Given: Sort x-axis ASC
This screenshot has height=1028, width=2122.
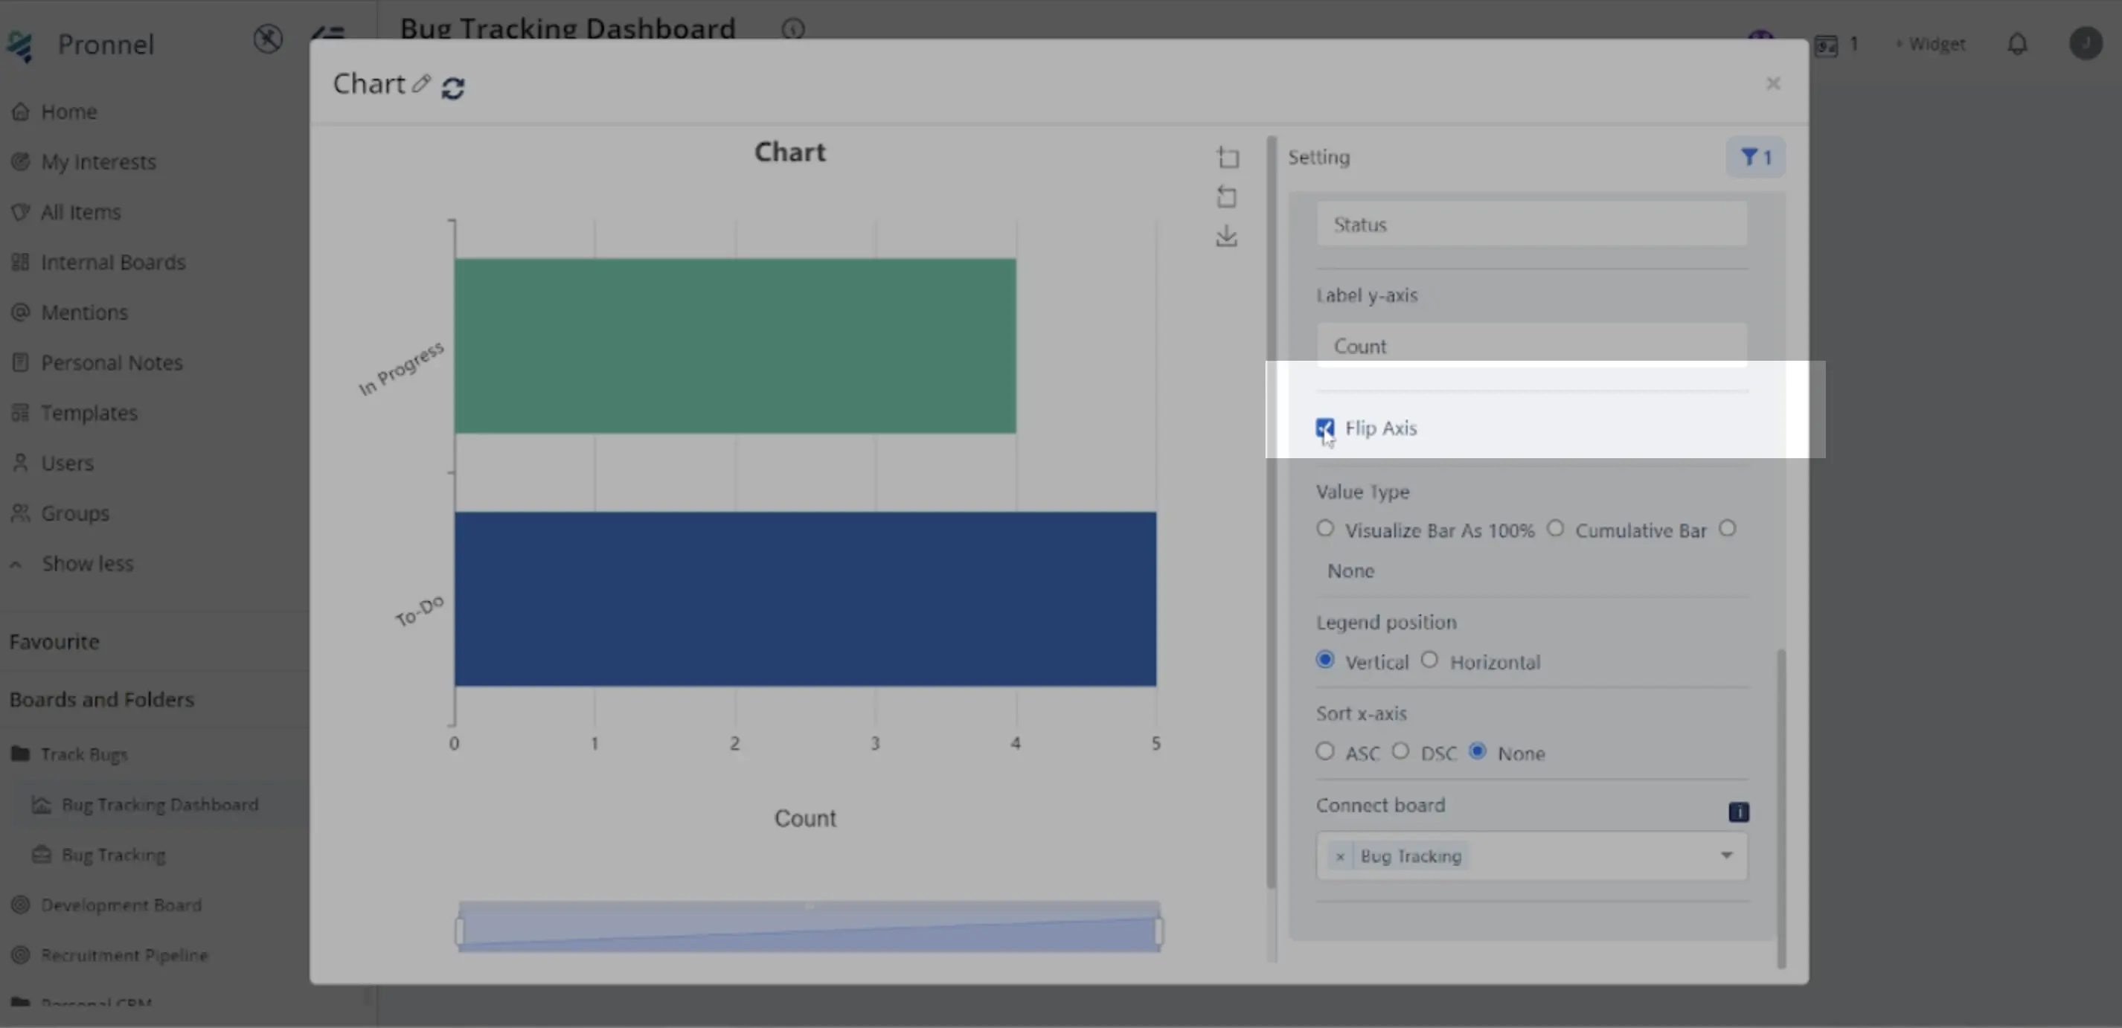Looking at the screenshot, I should [x=1324, y=751].
